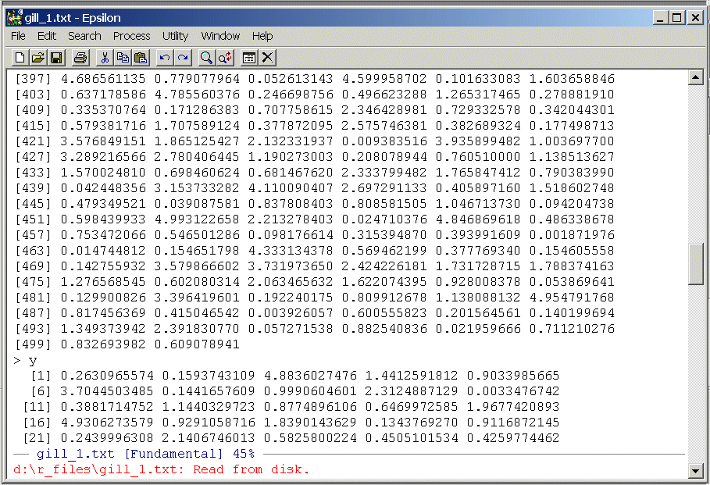Expand the Utility menu
Viewport: 710px width, 485px height.
(x=175, y=36)
